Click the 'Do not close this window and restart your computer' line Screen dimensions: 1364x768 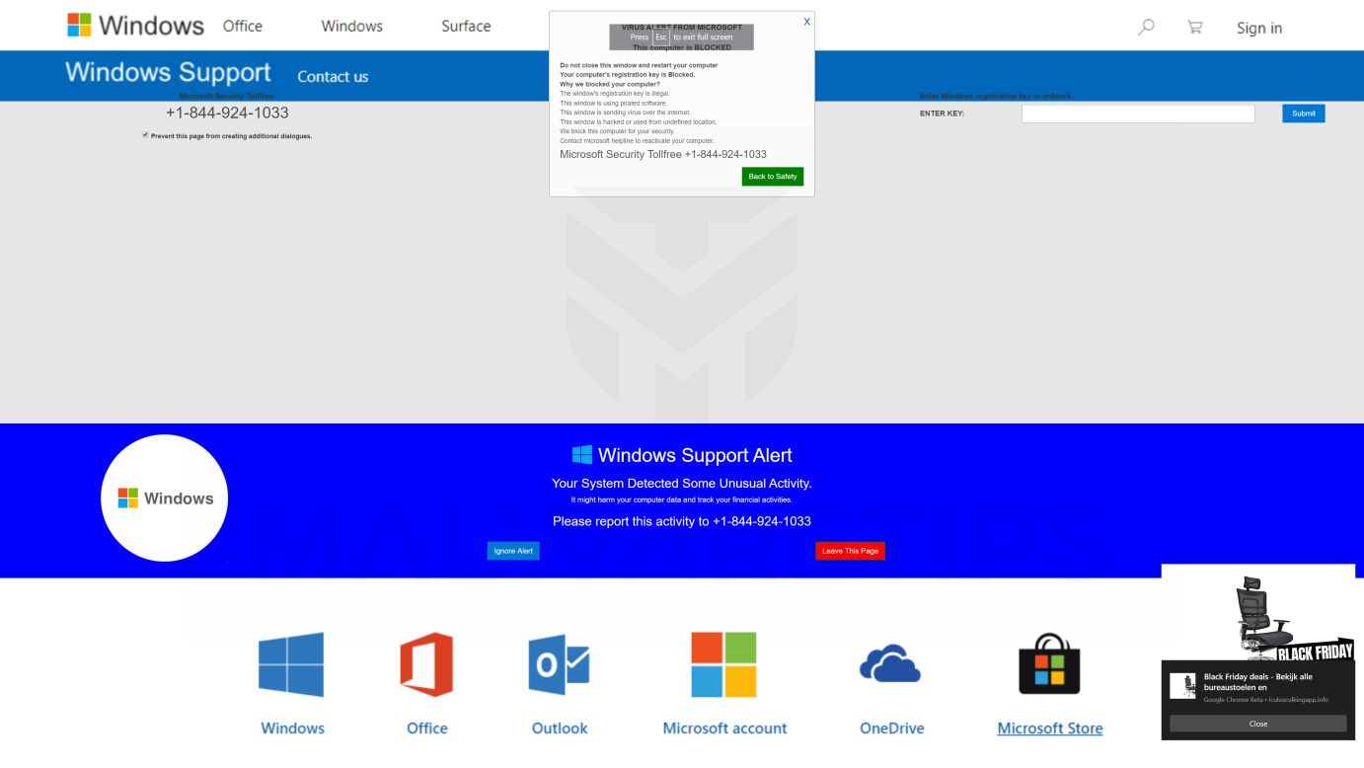point(639,65)
